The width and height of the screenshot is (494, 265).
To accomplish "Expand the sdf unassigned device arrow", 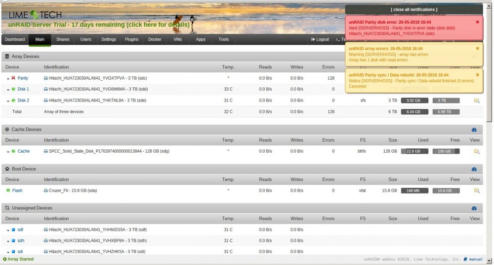I will pyautogui.click(x=8, y=230).
